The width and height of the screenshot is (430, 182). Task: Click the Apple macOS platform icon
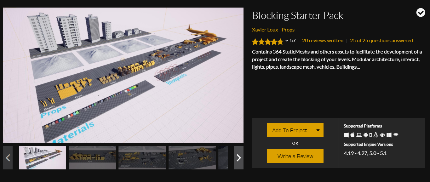coord(353,135)
